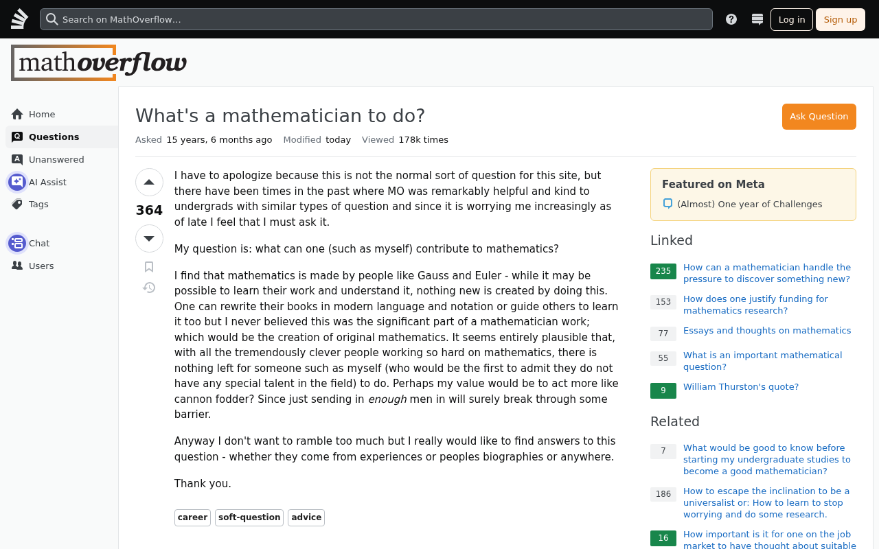Open Users in the sidebar
This screenshot has width=879, height=549.
[x=41, y=266]
